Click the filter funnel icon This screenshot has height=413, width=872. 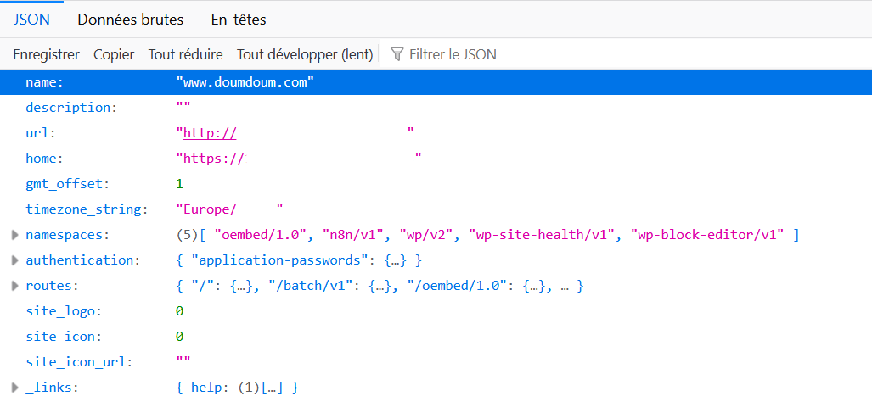click(x=397, y=54)
